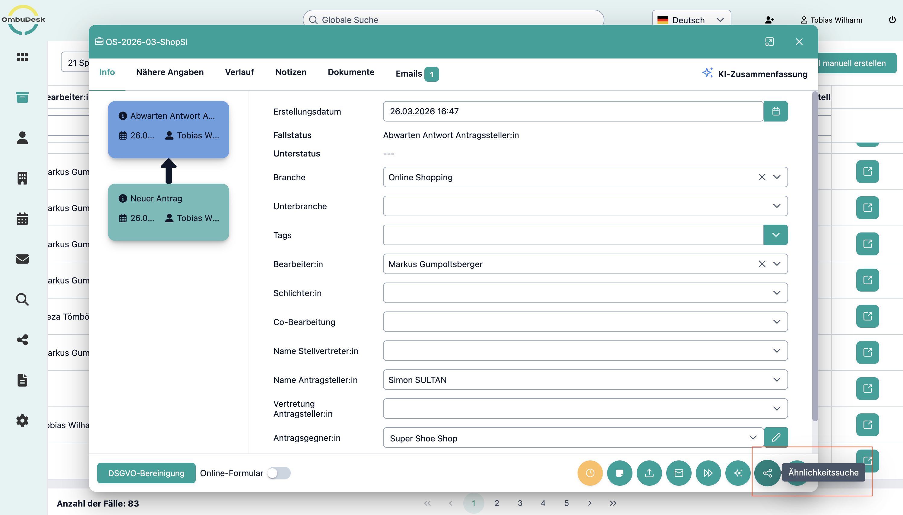Open the Antragsgegner:in Super Shoe Shop dropdown
Viewport: 903px width, 515px height.
(x=753, y=438)
